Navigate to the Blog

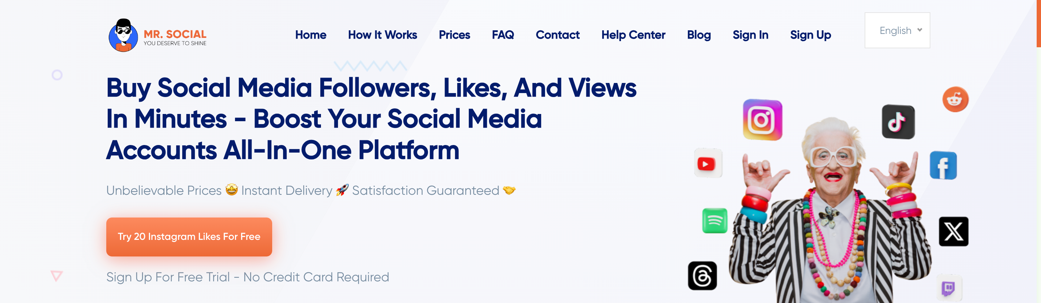point(699,35)
